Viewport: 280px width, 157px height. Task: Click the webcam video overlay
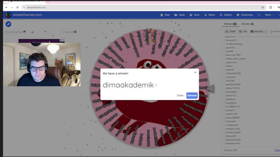point(42,65)
